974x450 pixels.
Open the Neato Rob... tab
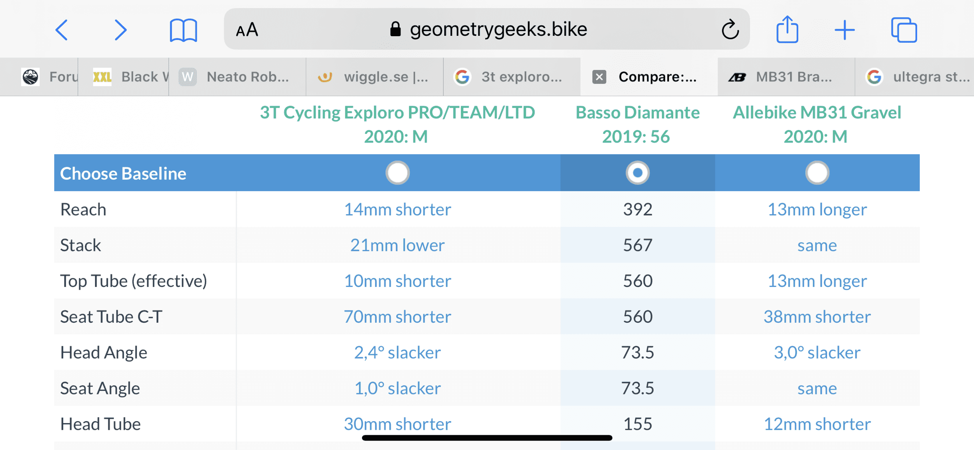click(x=238, y=77)
